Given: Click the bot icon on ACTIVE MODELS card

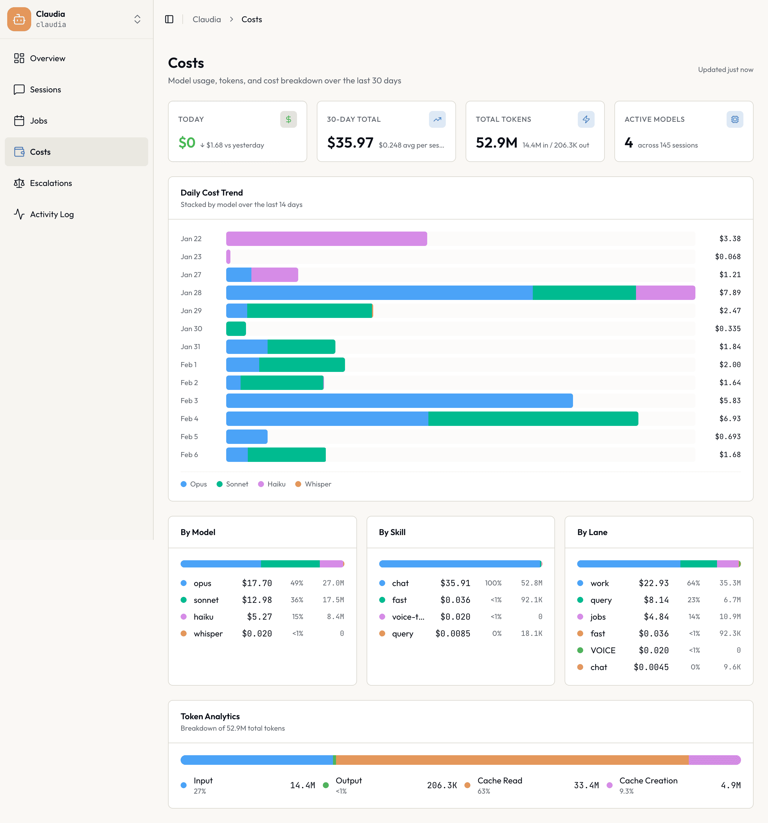Looking at the screenshot, I should pyautogui.click(x=734, y=119).
